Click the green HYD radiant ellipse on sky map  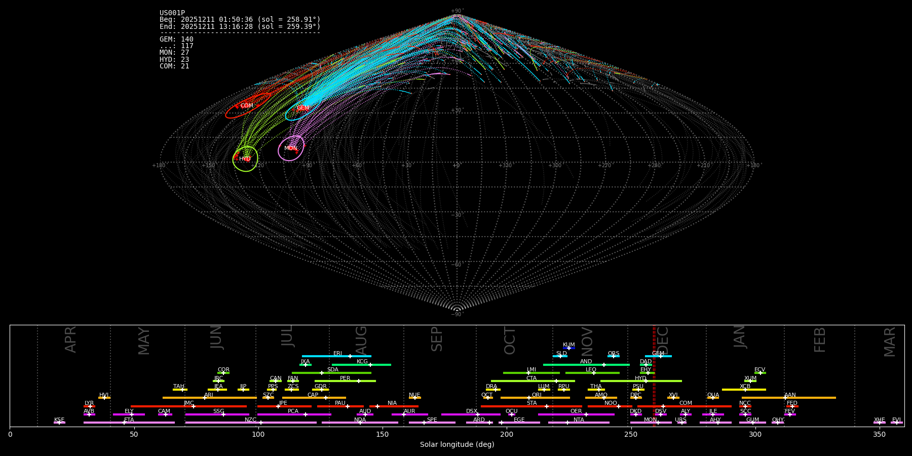pyautogui.click(x=245, y=159)
